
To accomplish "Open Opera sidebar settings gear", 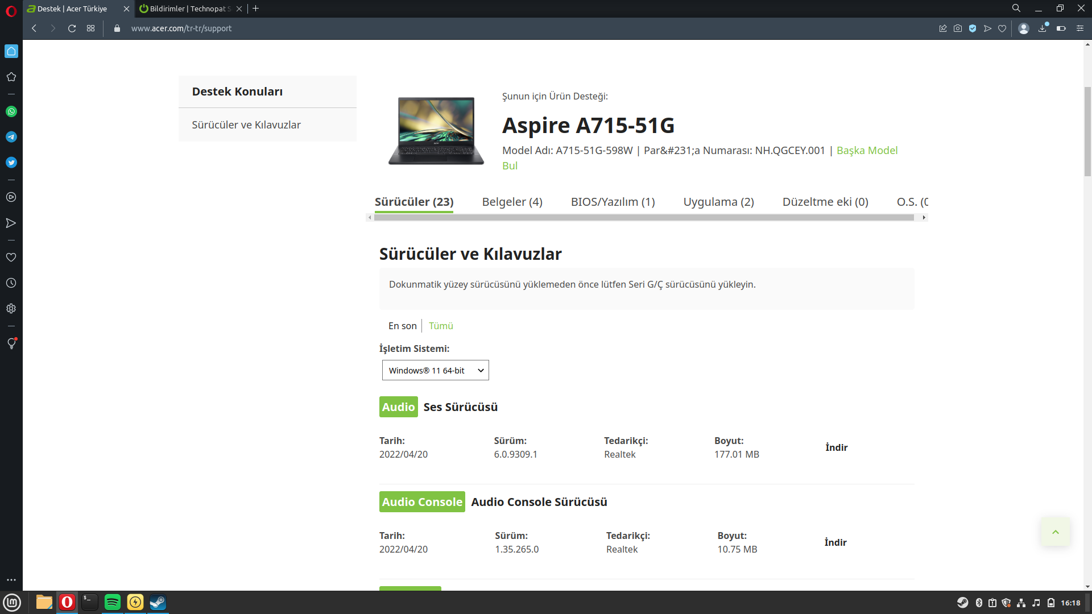I will pos(11,309).
